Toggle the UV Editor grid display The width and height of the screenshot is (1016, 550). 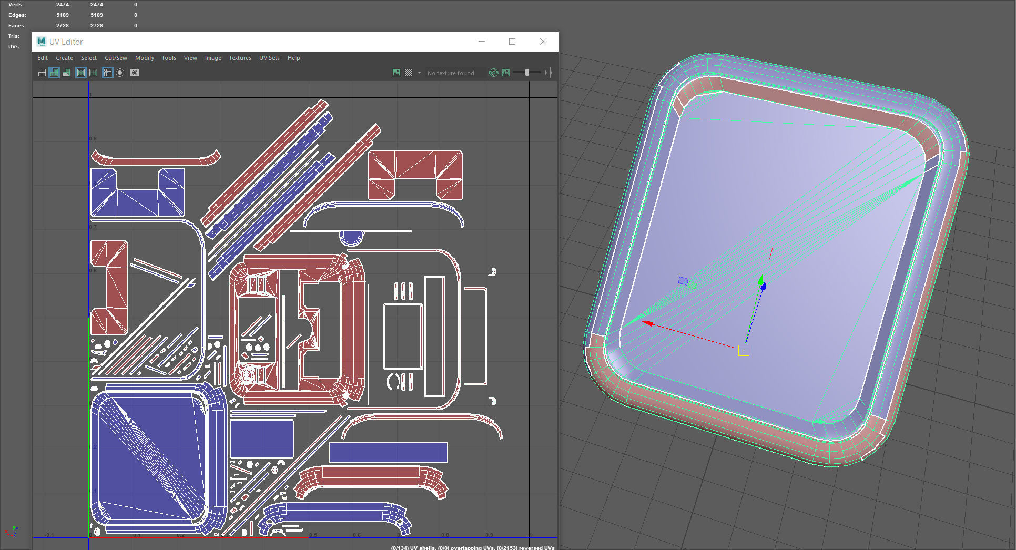[x=108, y=73]
